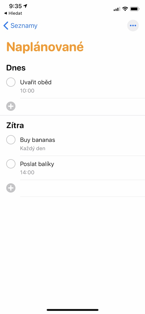Image resolution: width=145 pixels, height=314 pixels.
Task: Mark Poslat balíky as completed
Action: pos(11,164)
